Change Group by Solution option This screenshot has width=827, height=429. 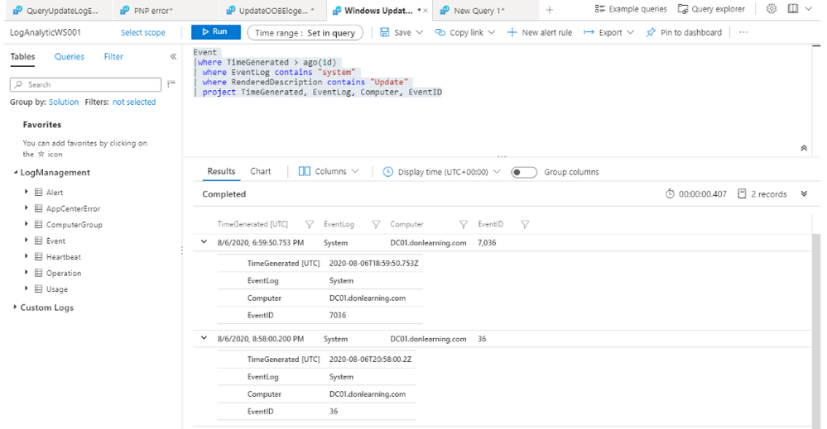[63, 102]
